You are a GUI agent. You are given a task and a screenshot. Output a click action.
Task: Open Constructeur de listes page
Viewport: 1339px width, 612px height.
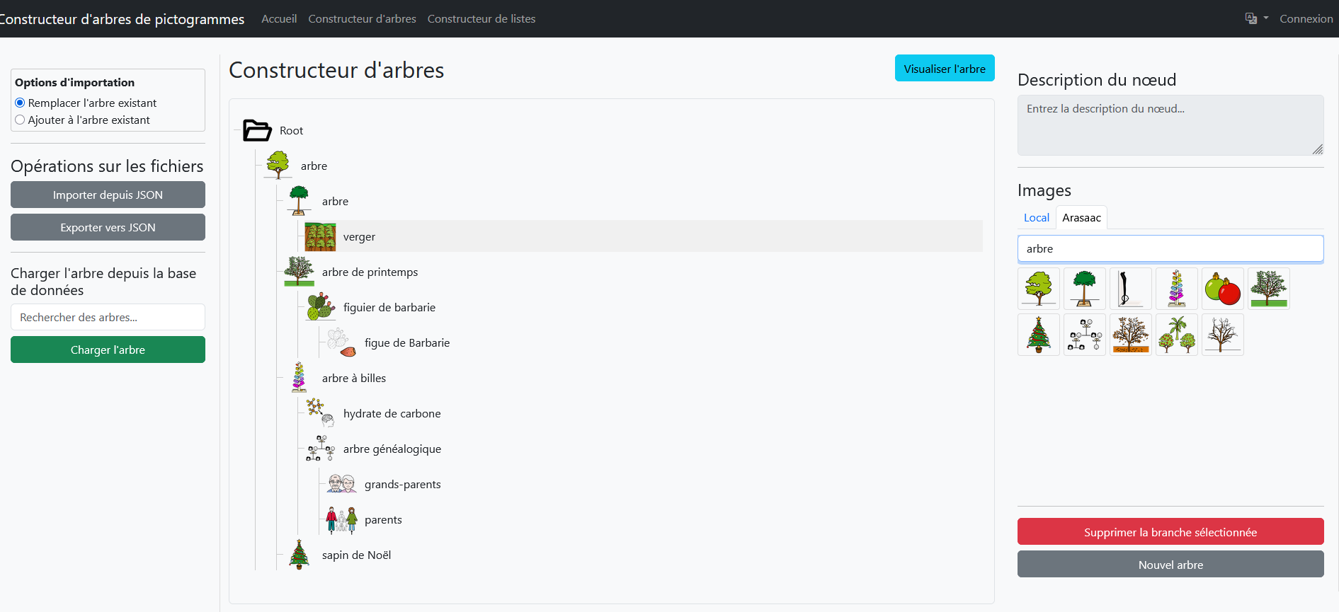(x=481, y=18)
